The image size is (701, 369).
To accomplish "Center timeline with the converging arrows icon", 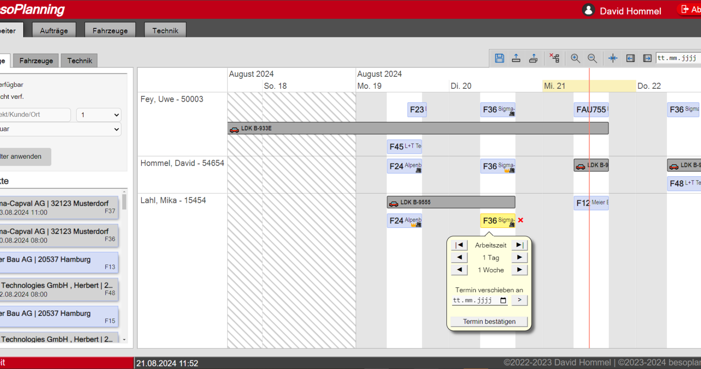I will [x=613, y=58].
